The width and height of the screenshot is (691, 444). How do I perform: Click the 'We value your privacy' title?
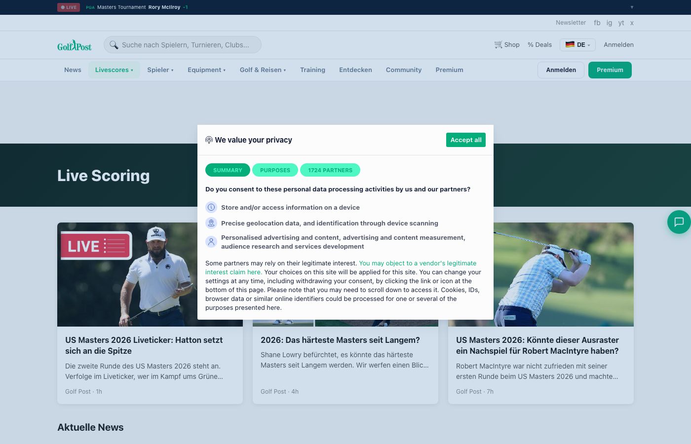coord(253,140)
